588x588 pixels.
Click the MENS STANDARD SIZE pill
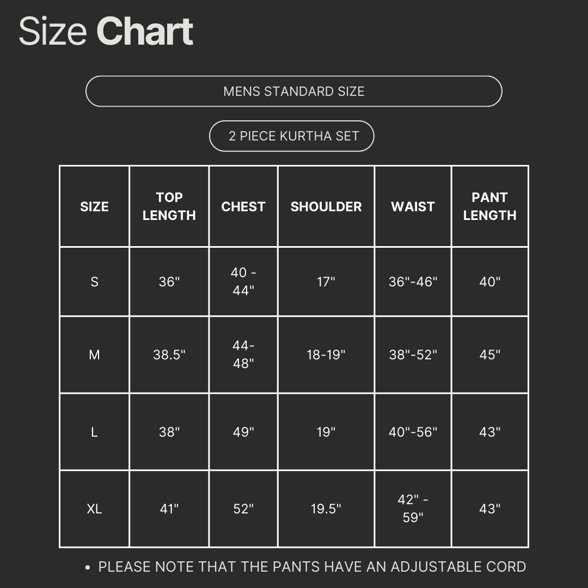pos(293,91)
